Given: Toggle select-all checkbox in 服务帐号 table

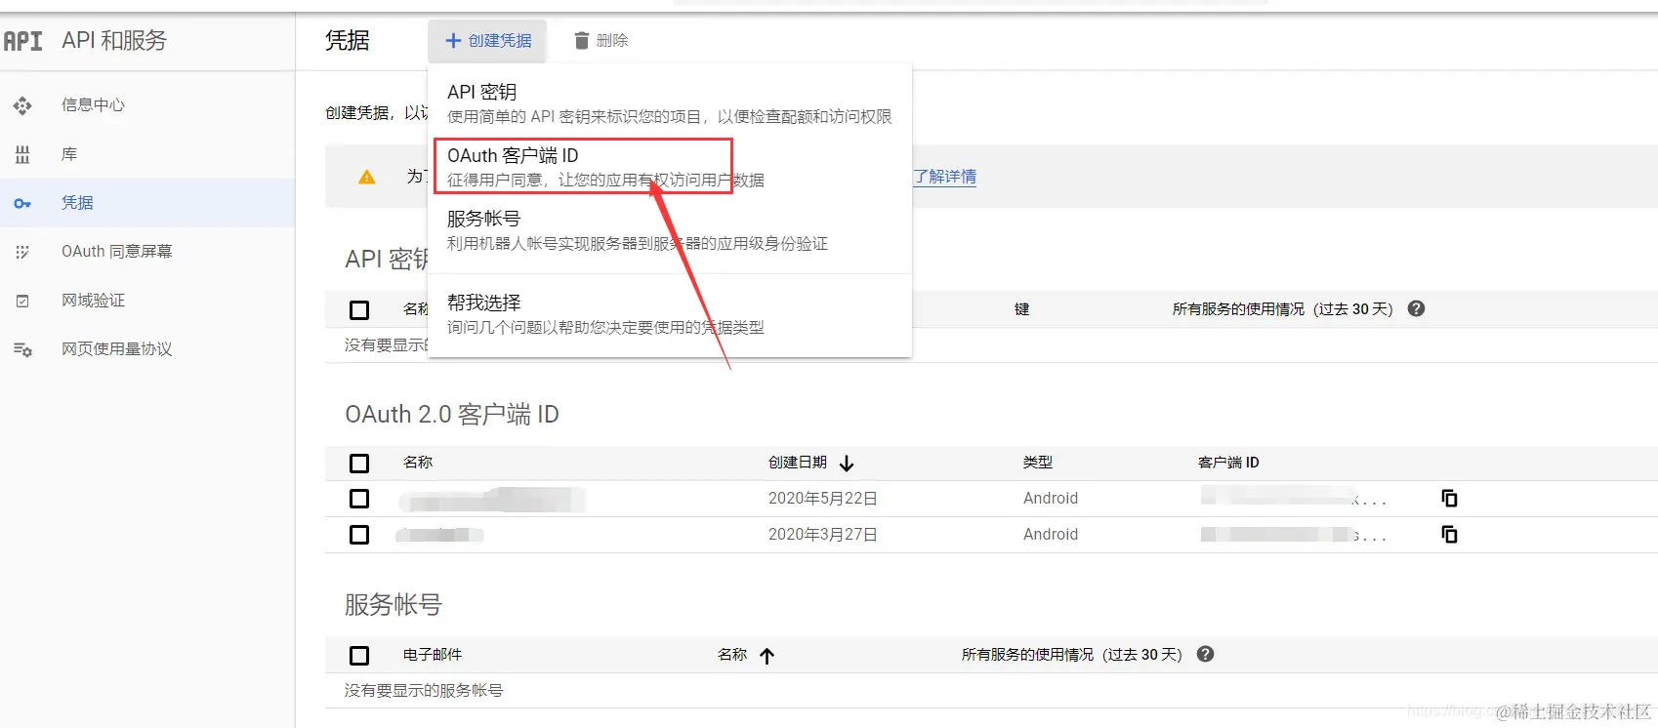Looking at the screenshot, I should point(359,656).
